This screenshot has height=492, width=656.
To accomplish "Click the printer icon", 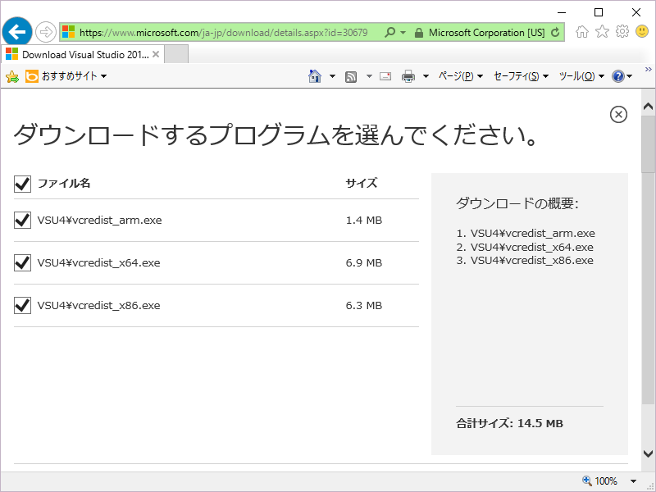I will [408, 76].
